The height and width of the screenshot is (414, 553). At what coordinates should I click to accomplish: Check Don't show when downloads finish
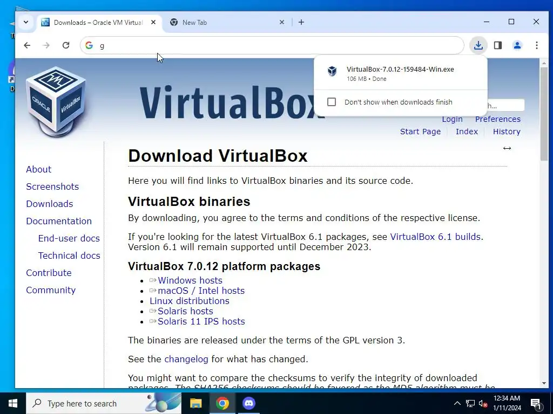tap(332, 102)
